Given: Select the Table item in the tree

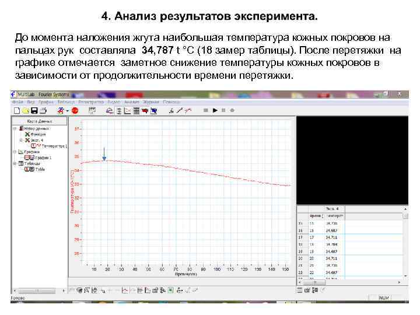Looking at the screenshot, I should click(40, 169).
